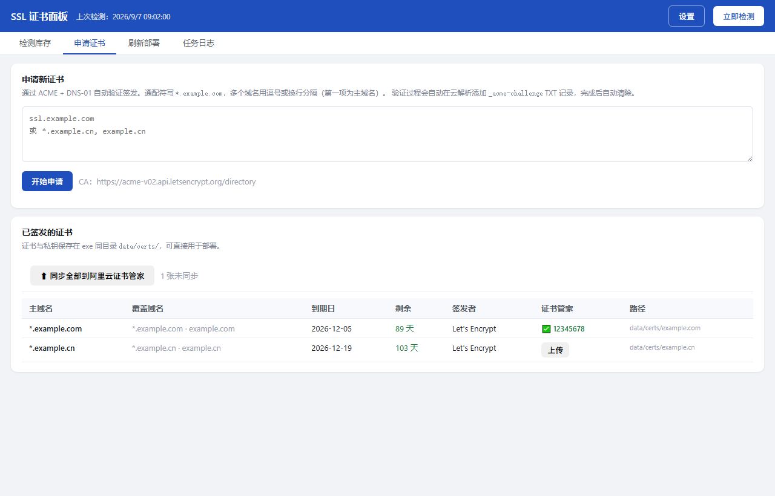Click expiry date 2026-12-19
775x496 pixels.
pyautogui.click(x=331, y=348)
